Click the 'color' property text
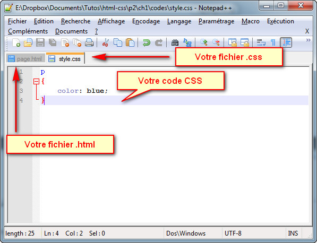317x243 pixels. click(x=68, y=91)
